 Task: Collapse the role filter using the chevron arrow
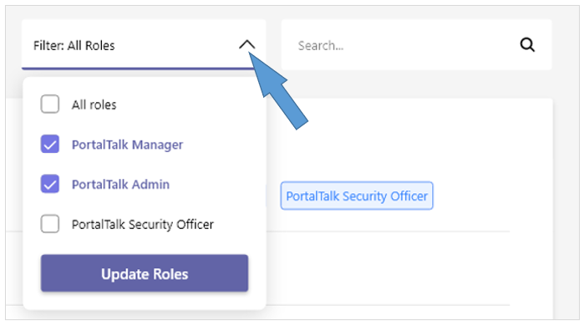point(247,45)
